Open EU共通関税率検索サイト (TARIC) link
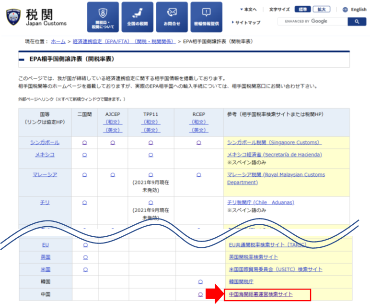The height and width of the screenshot is (304, 370). (x=268, y=245)
